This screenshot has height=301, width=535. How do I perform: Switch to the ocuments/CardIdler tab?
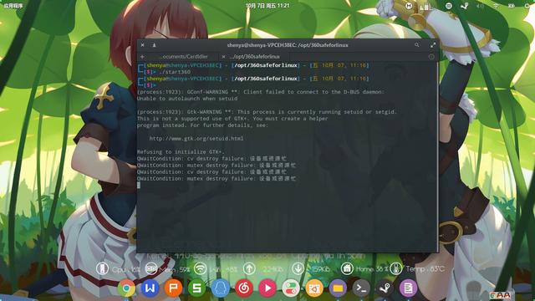coord(184,57)
